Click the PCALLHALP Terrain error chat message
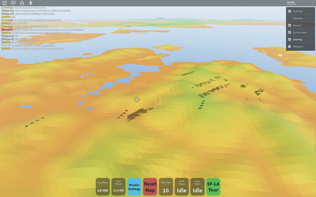The height and width of the screenshot is (197, 316). (36, 33)
